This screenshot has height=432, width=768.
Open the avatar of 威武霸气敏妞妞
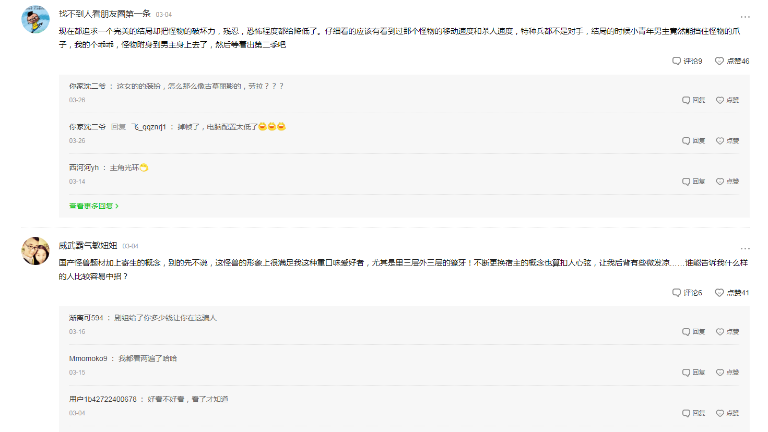35,251
